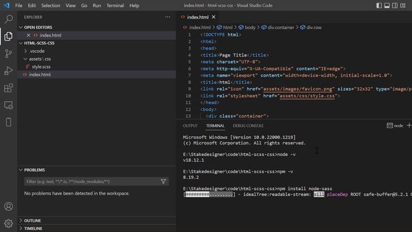Open Remote Explorer view

click(x=8, y=105)
